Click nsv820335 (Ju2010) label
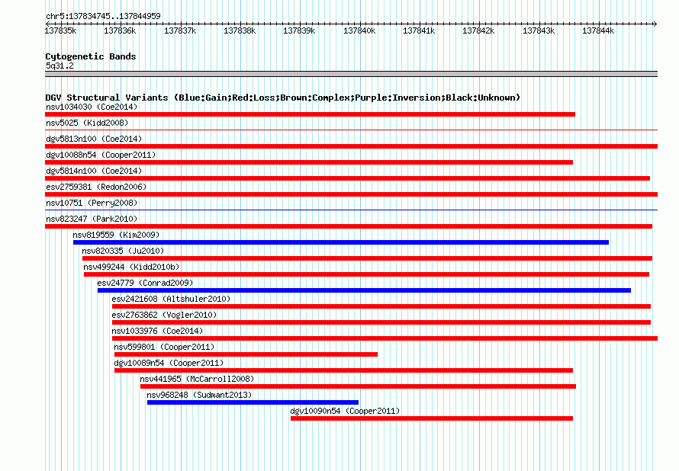Viewport: 679px width, 471px height. (123, 251)
